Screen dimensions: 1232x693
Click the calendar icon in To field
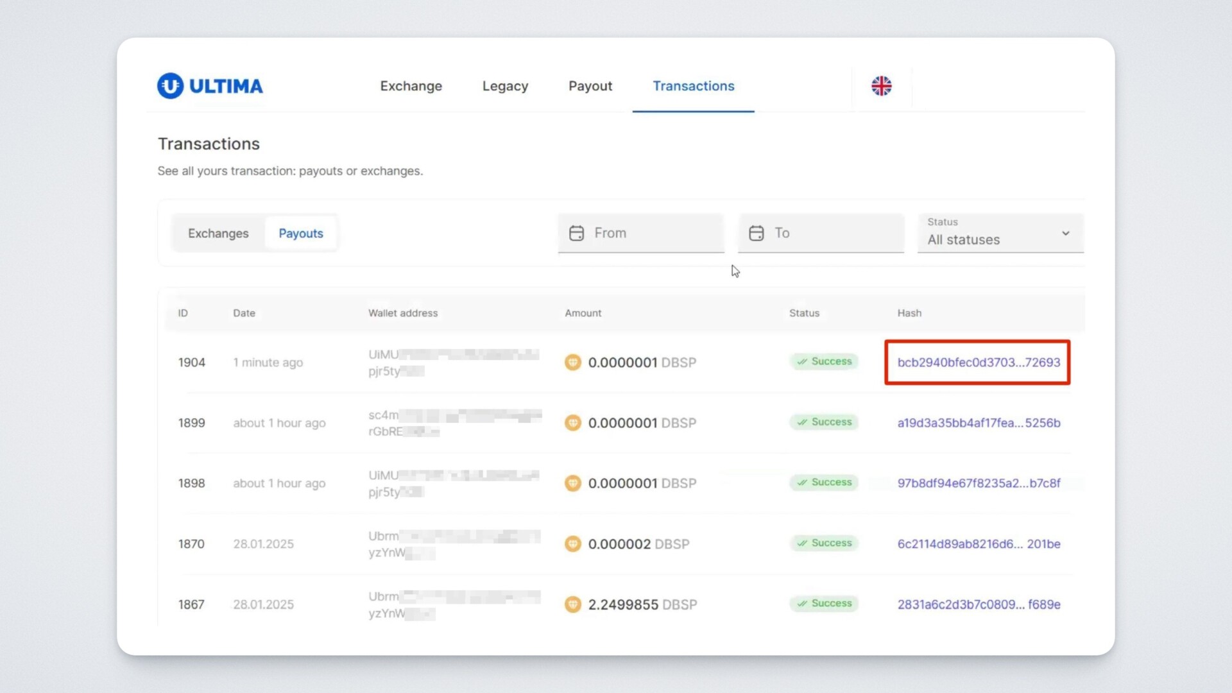(756, 233)
